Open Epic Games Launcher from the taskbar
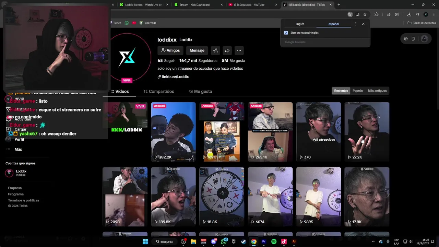This screenshot has height=247, width=439. [234, 242]
